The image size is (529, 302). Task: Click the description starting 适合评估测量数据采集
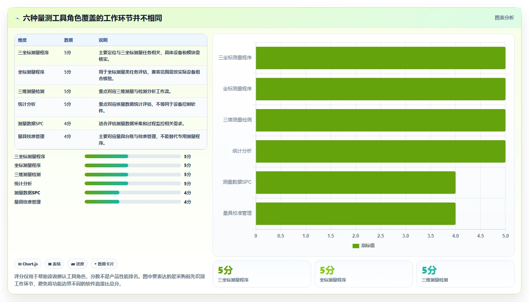141,124
